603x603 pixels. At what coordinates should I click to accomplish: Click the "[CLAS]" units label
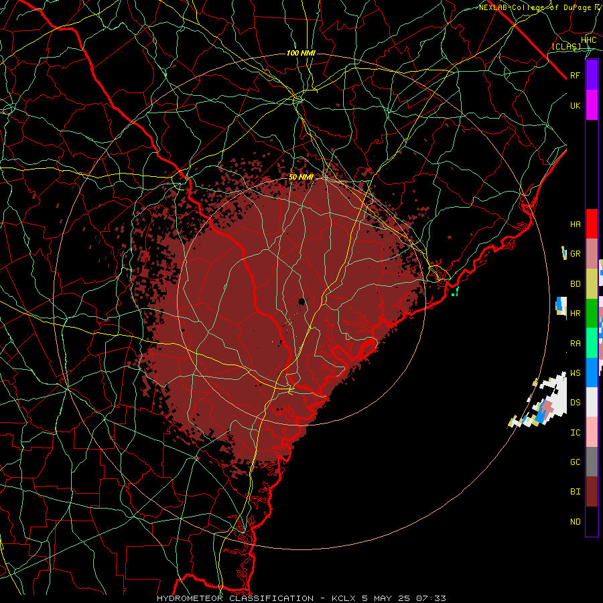(566, 46)
